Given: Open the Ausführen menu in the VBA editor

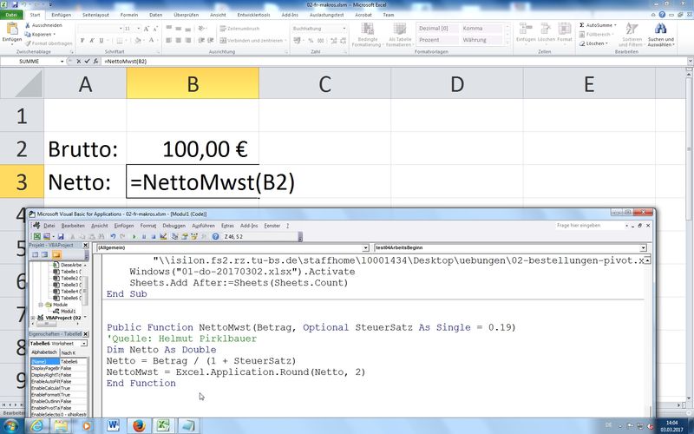Looking at the screenshot, I should 203,226.
